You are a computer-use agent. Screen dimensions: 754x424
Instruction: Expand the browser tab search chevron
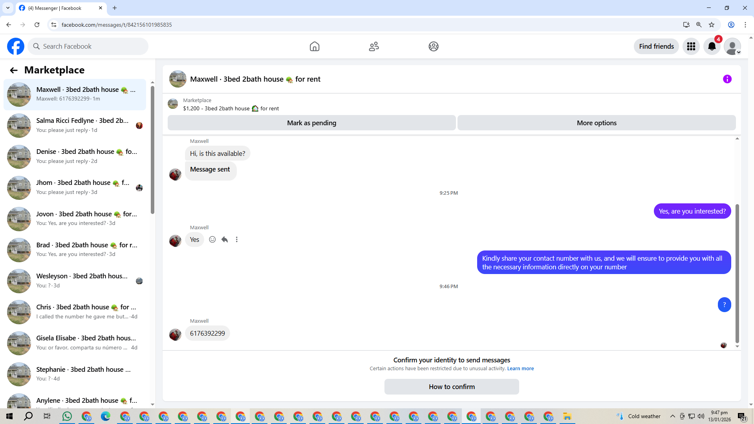point(7,8)
